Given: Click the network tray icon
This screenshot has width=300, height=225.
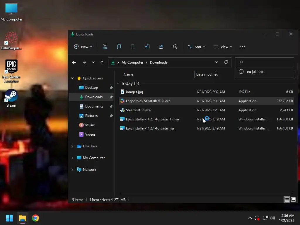Looking at the screenshot, I should [265, 218].
